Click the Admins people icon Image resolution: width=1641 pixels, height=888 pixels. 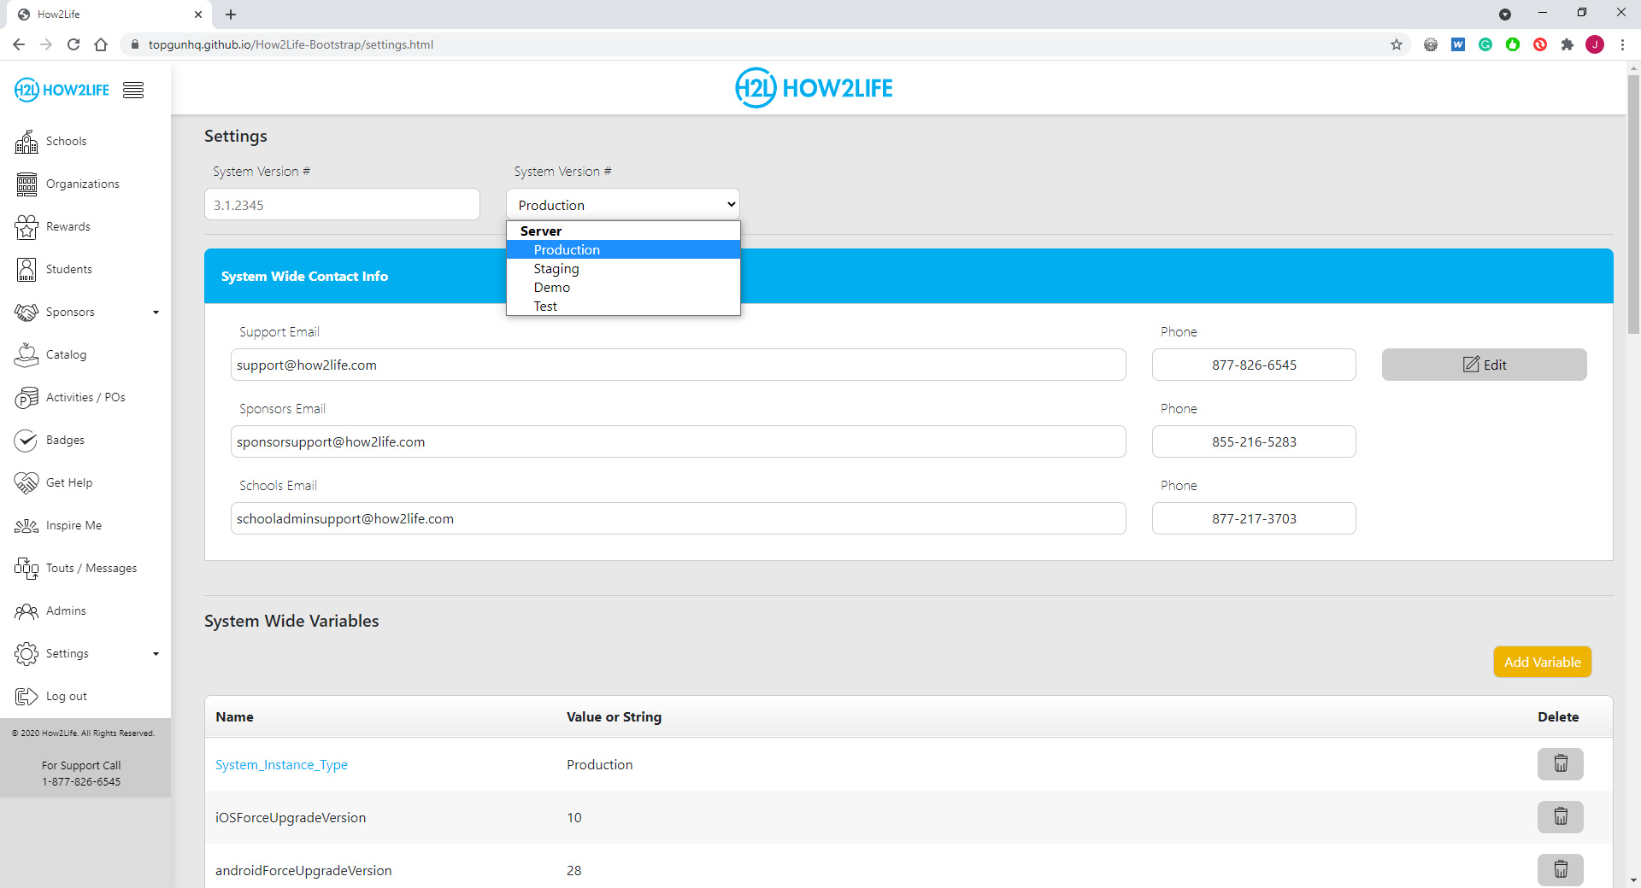pos(26,611)
